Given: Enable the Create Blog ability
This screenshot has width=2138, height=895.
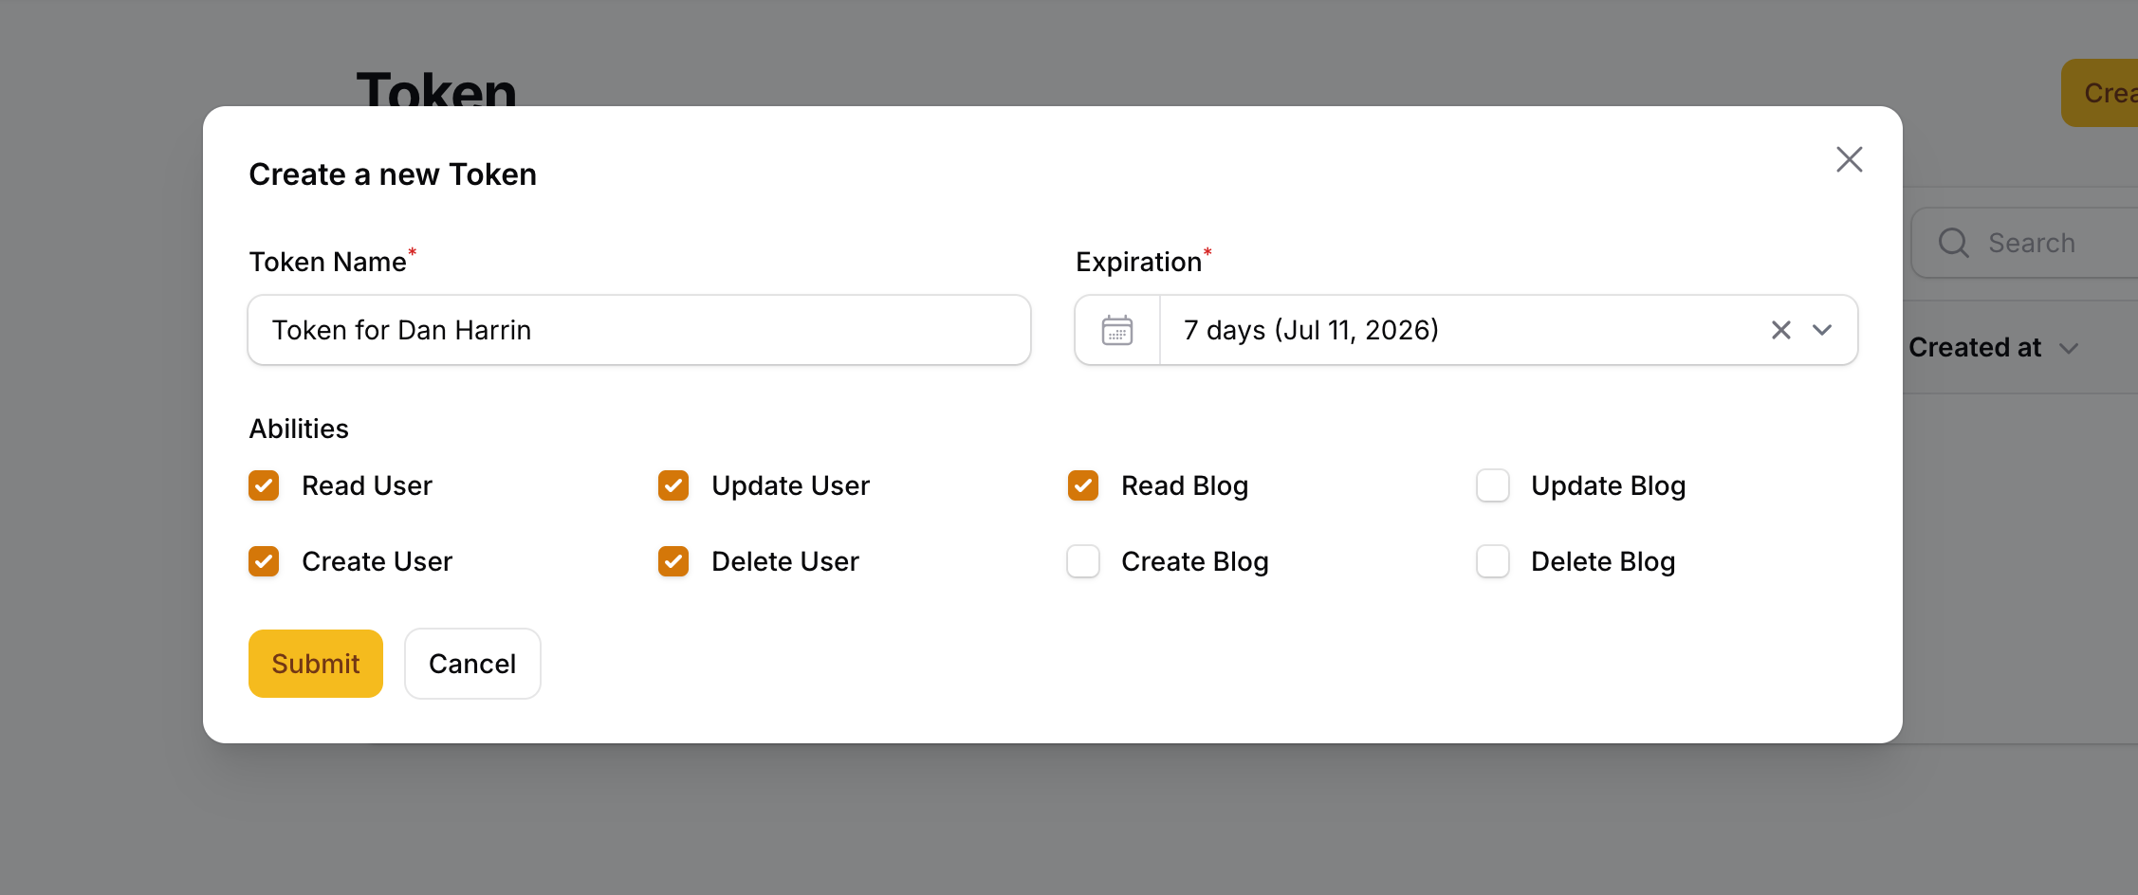Looking at the screenshot, I should pos(1083,561).
